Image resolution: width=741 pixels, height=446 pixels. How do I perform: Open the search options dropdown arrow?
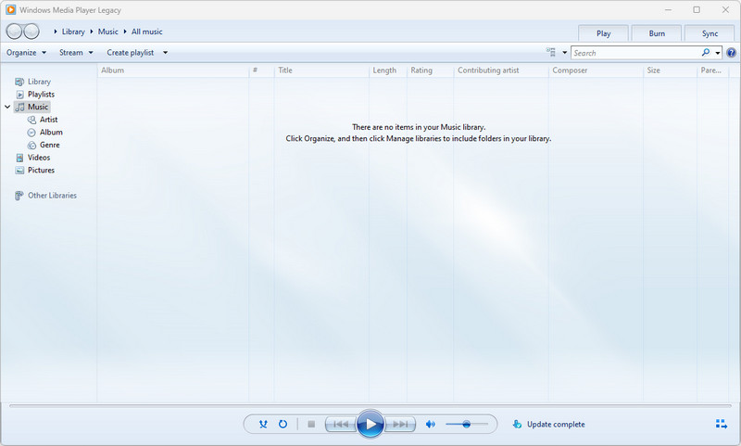717,53
